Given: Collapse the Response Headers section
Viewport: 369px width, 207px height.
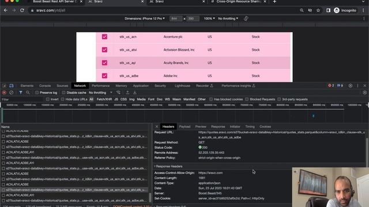Looking at the screenshot, I should pyautogui.click(x=168, y=166).
